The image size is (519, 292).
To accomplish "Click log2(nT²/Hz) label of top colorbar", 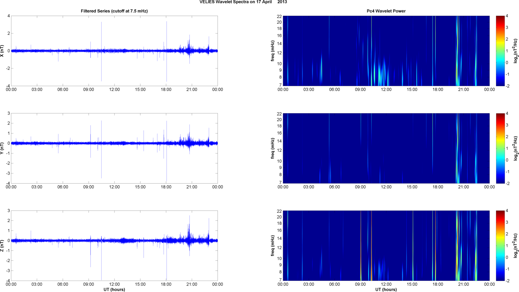I will point(516,51).
